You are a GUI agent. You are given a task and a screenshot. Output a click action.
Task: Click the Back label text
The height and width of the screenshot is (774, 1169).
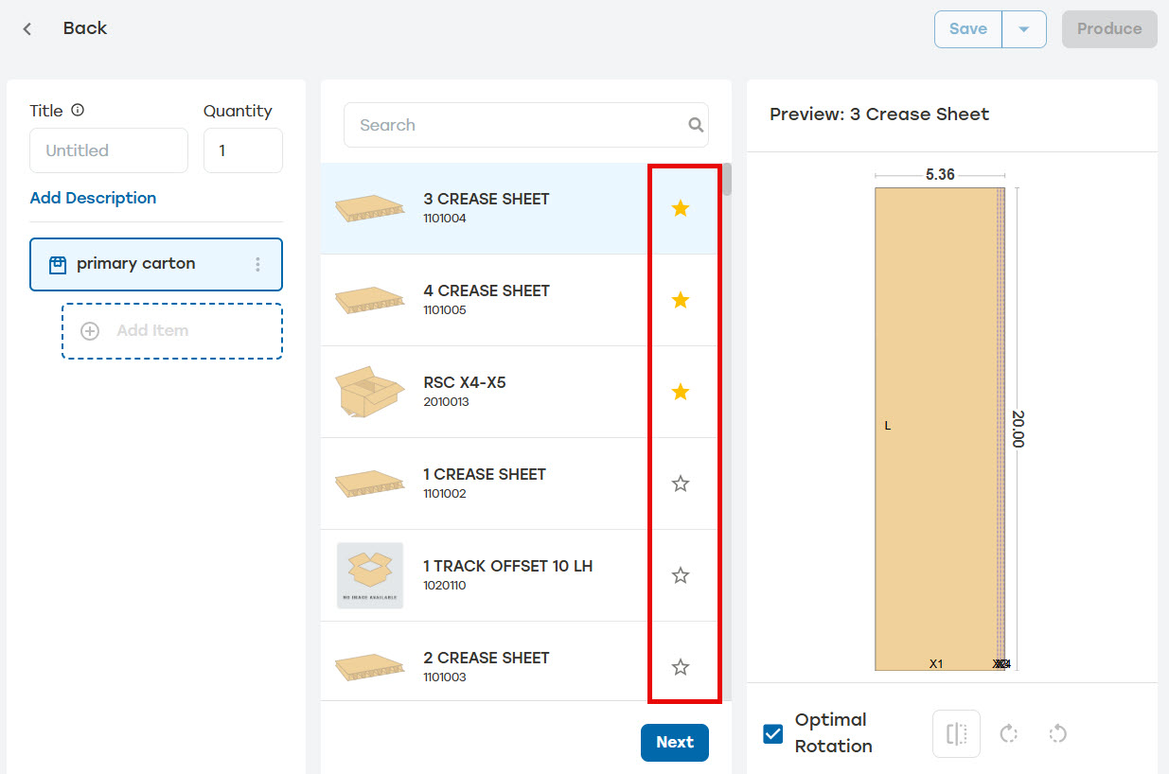click(85, 28)
